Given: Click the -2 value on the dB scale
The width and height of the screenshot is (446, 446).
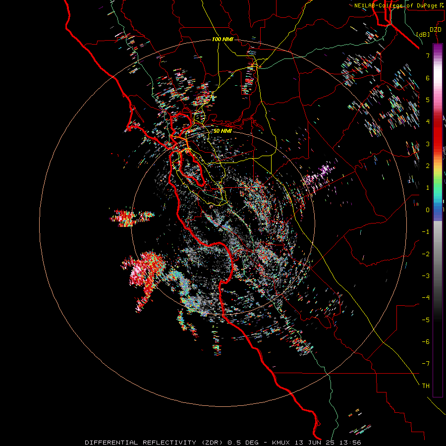Looking at the screenshot, I should [426, 254].
